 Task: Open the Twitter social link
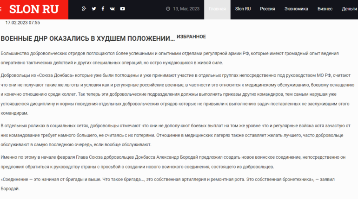pyautogui.click(x=93, y=9)
